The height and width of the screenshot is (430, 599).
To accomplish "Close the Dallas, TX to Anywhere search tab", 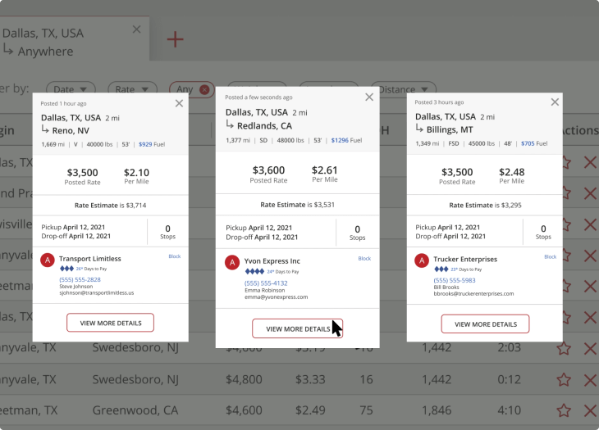I will [136, 29].
